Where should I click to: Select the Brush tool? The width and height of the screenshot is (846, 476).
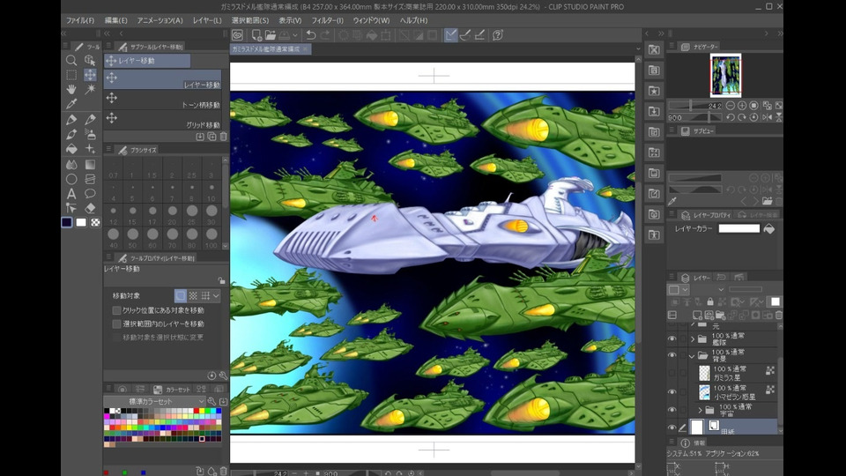71,134
